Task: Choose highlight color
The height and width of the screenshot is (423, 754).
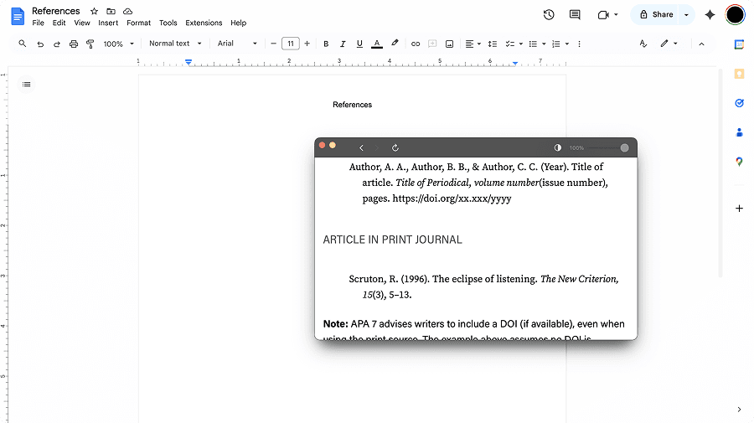Action: coord(395,44)
